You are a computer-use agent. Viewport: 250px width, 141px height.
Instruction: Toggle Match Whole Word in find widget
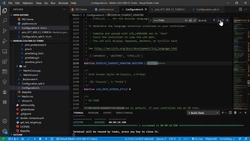click(x=190, y=20)
